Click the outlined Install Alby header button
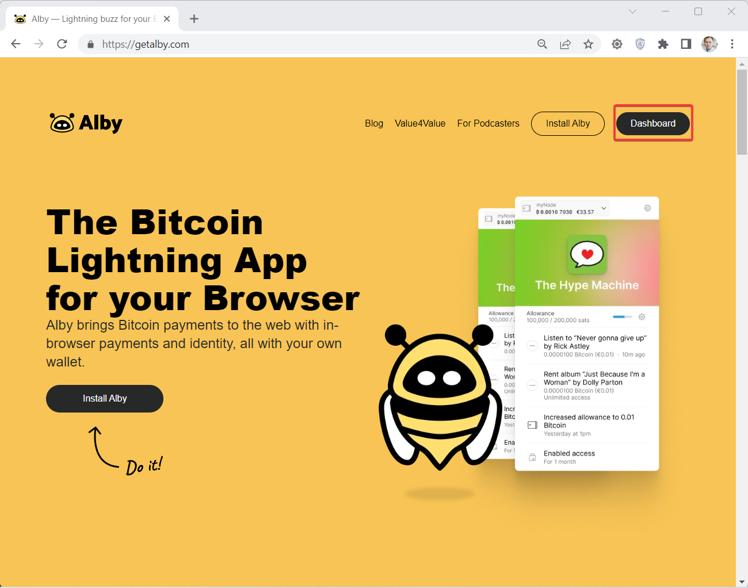748x588 pixels. point(568,124)
